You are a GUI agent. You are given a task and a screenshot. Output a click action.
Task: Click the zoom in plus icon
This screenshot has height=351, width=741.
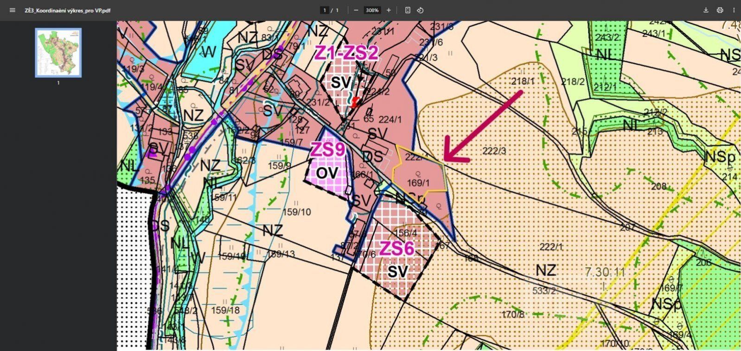[389, 10]
